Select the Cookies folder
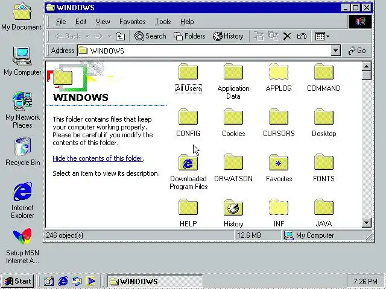The image size is (386, 289). [x=233, y=123]
